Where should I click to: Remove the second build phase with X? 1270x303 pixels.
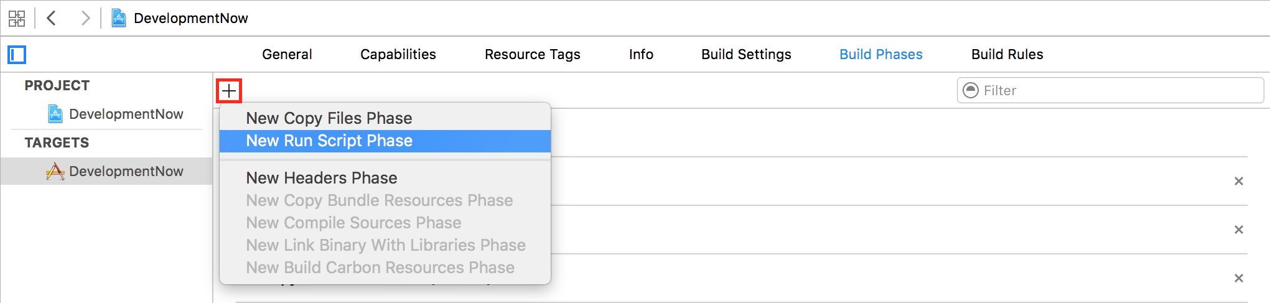point(1238,230)
